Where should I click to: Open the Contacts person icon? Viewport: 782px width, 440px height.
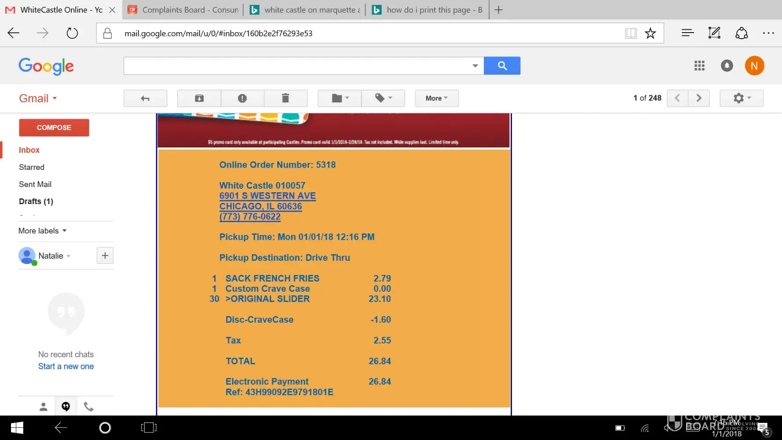tap(43, 407)
